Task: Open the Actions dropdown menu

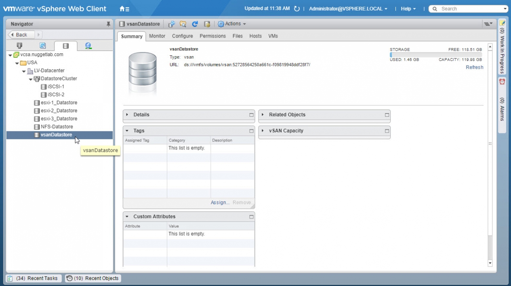Action: click(232, 24)
